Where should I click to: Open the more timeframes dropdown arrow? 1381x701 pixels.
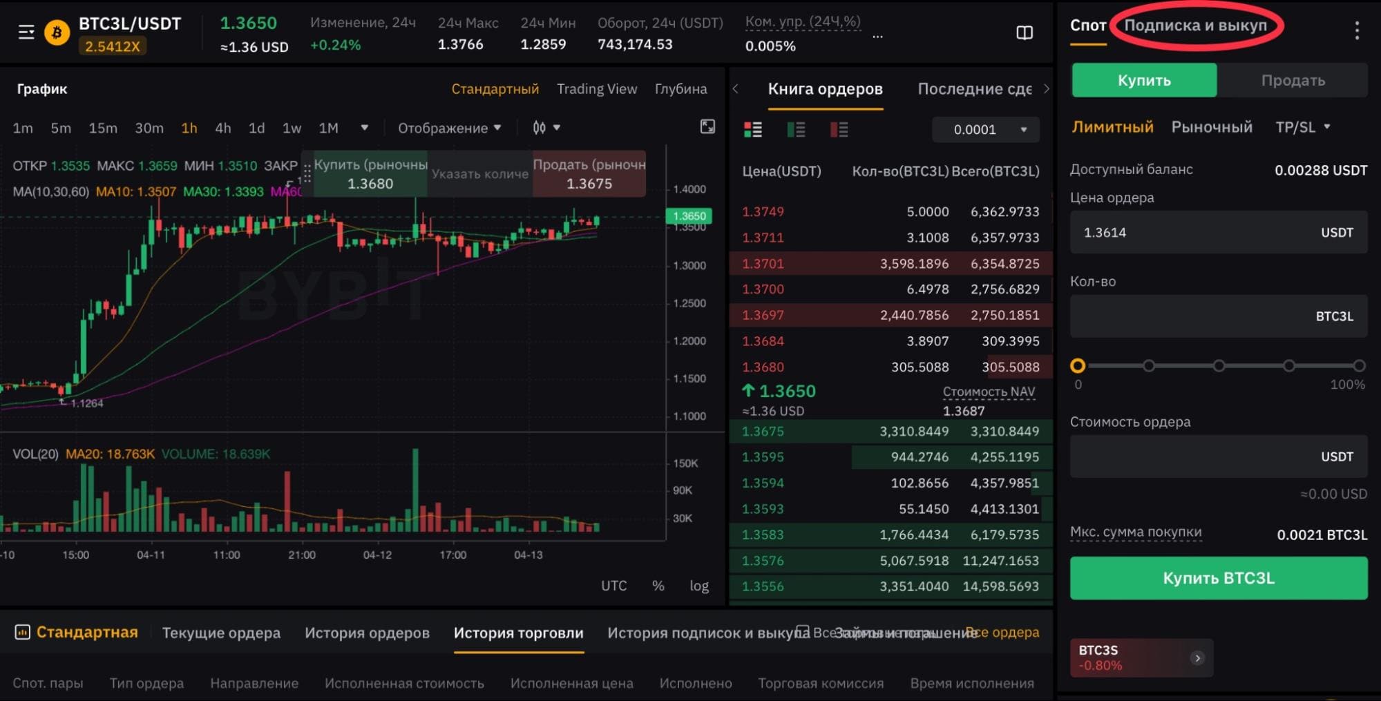[x=364, y=128]
